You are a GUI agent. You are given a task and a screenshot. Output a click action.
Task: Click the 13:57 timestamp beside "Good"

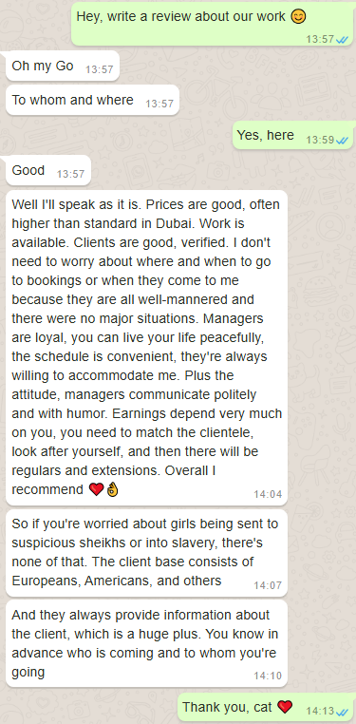click(x=71, y=174)
